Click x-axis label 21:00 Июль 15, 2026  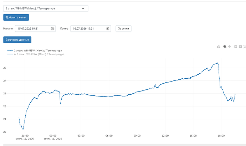25,137
